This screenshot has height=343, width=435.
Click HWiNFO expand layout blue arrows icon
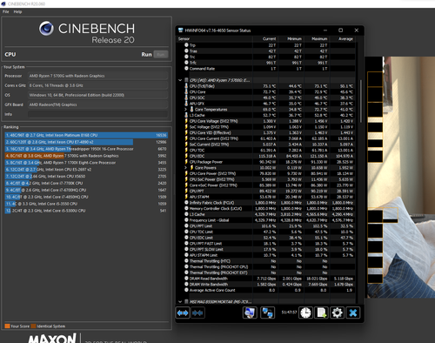(x=183, y=313)
